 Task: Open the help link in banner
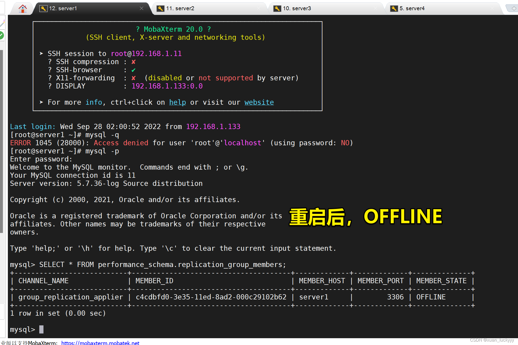[178, 102]
